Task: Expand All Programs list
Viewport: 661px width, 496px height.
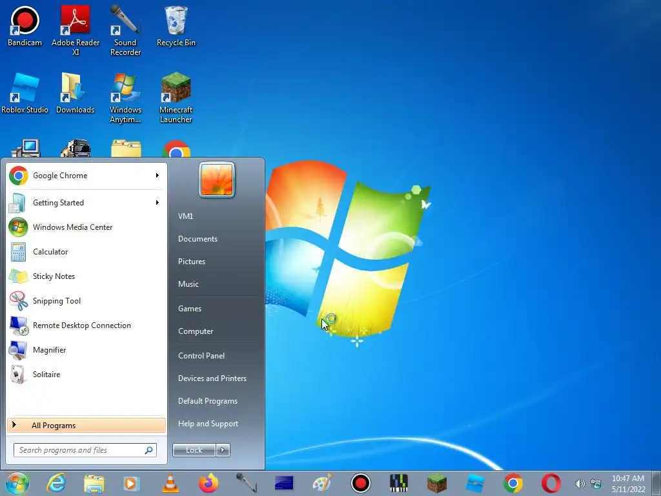Action: pyautogui.click(x=86, y=426)
